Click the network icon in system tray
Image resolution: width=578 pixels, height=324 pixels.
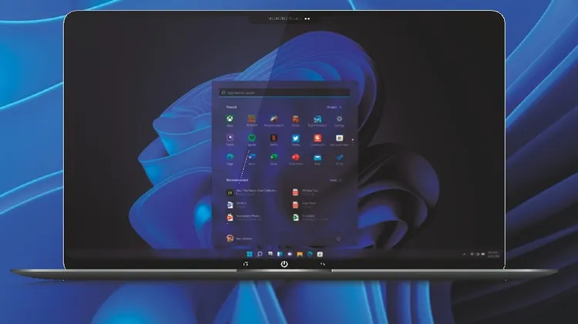tap(472, 254)
